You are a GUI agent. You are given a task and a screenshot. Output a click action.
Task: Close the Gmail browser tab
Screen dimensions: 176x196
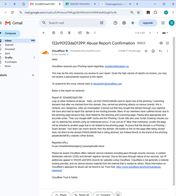[x=60, y=4]
